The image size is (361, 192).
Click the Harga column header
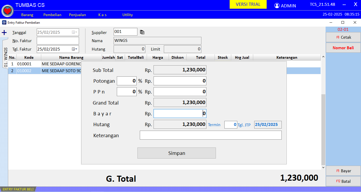[158, 57]
